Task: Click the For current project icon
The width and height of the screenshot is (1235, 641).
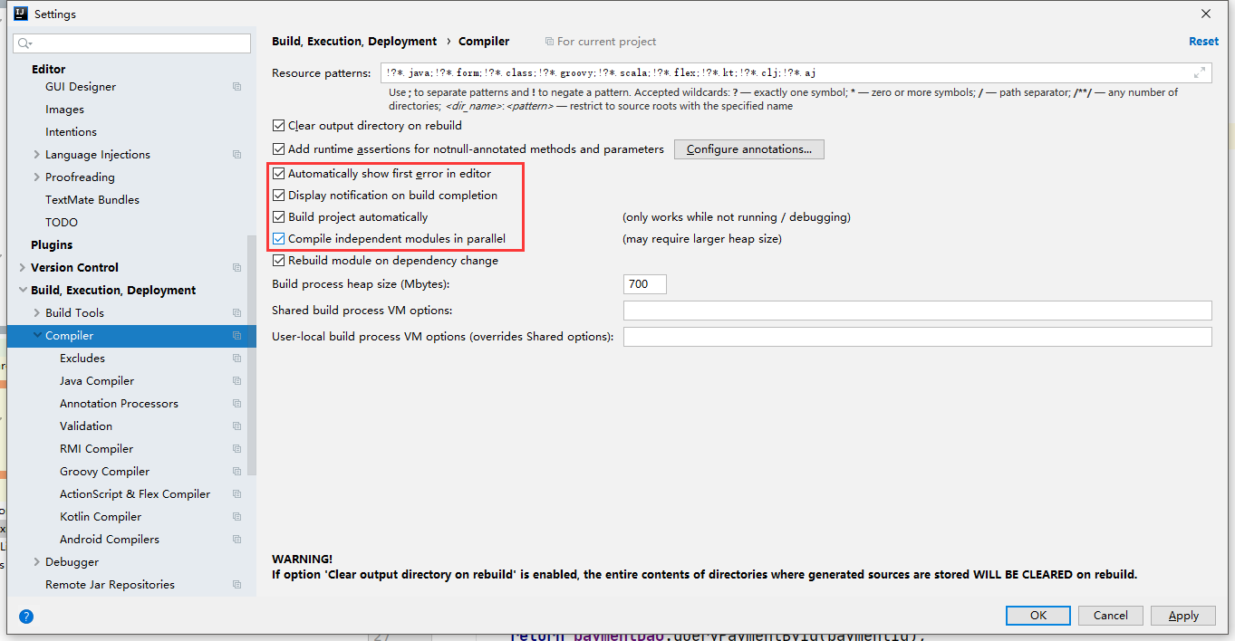Action: click(549, 42)
